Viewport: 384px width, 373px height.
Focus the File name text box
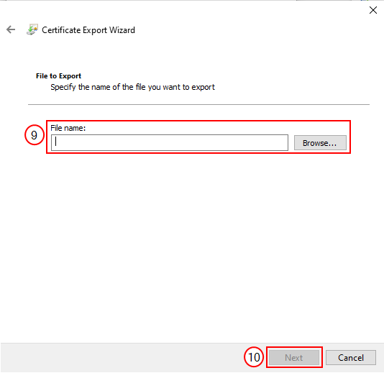click(x=170, y=142)
